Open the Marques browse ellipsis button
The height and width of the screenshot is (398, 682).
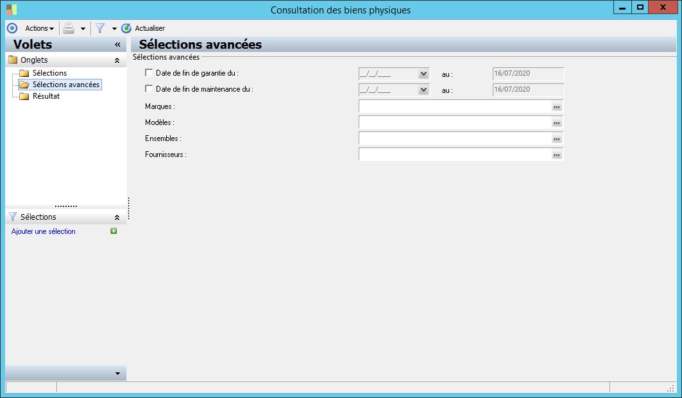click(557, 106)
